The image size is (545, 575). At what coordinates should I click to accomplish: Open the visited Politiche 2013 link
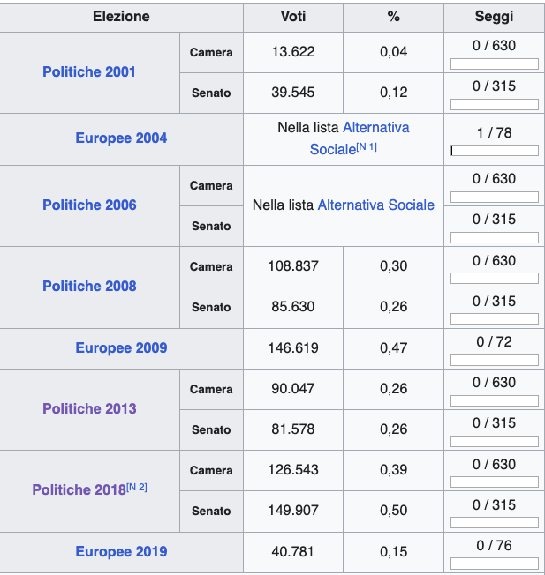[89, 409]
